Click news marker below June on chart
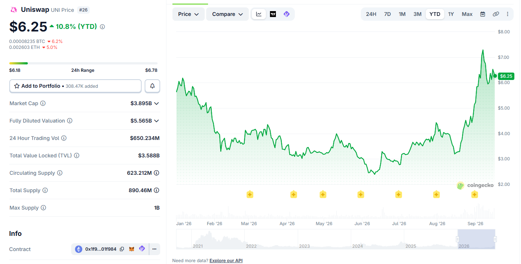Image resolution: width=521 pixels, height=264 pixels. [361, 194]
